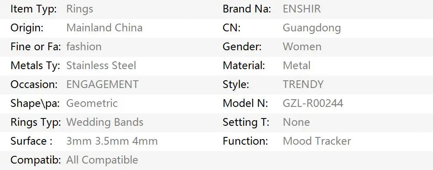Select the Mood Tracker function value
This screenshot has height=170, width=433.
coord(317,141)
